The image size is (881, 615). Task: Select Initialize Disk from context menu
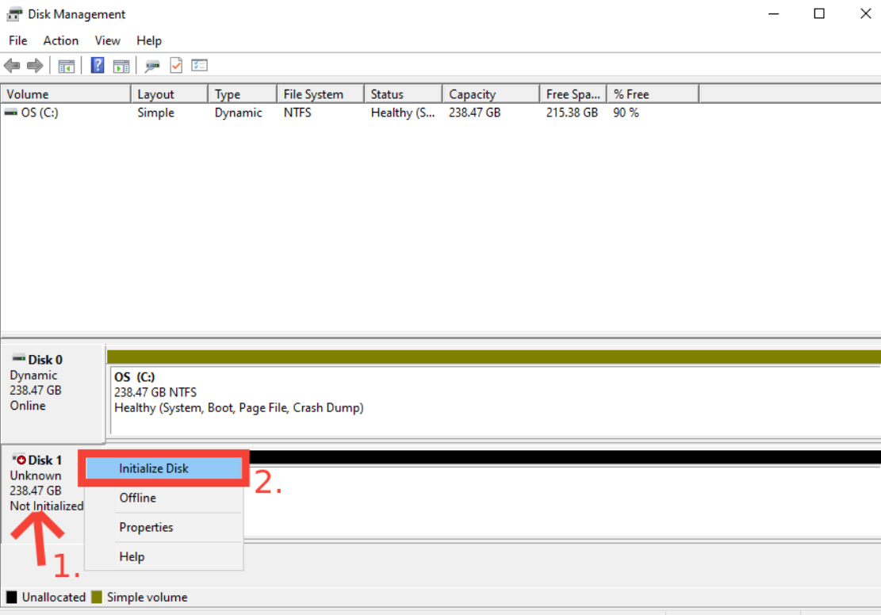154,468
